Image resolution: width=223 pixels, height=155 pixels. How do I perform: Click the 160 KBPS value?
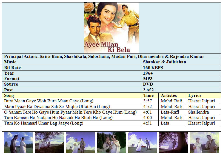(153, 68)
